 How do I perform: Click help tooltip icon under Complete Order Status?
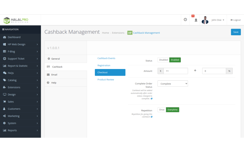pos(152,98)
